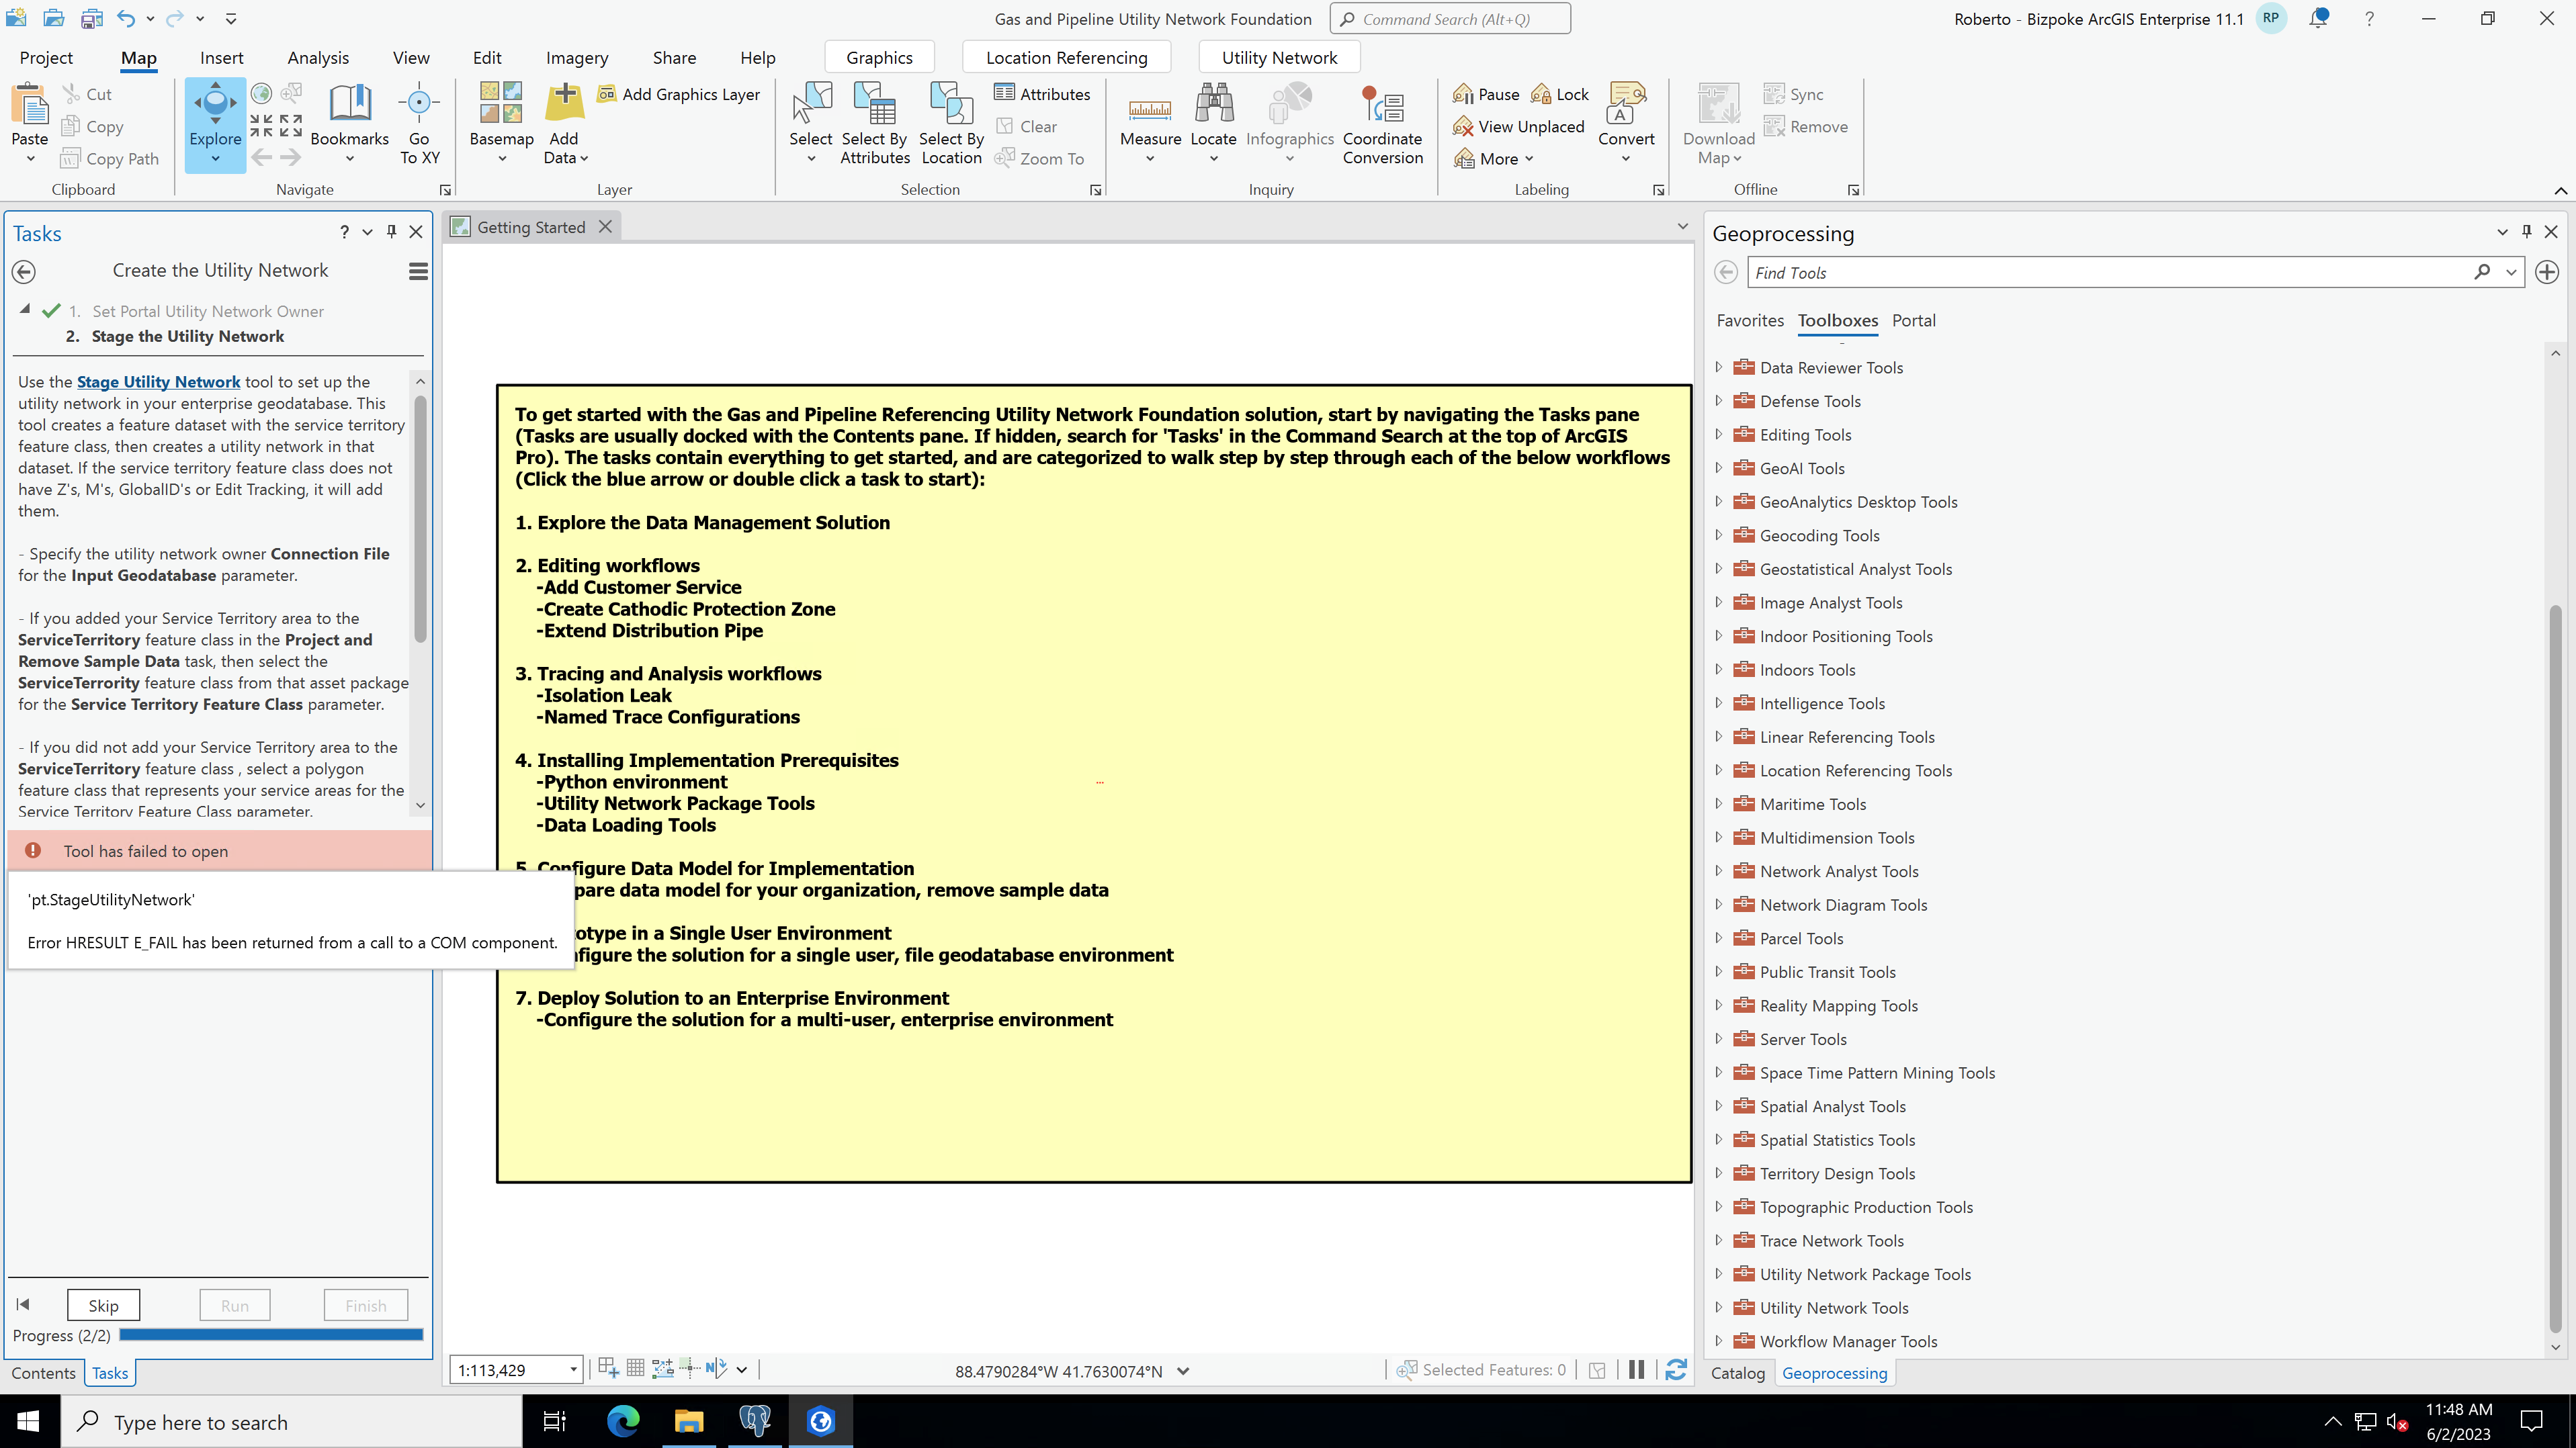Open Coordinate Conversion
Screen dimensions: 2576x1448
point(1382,124)
